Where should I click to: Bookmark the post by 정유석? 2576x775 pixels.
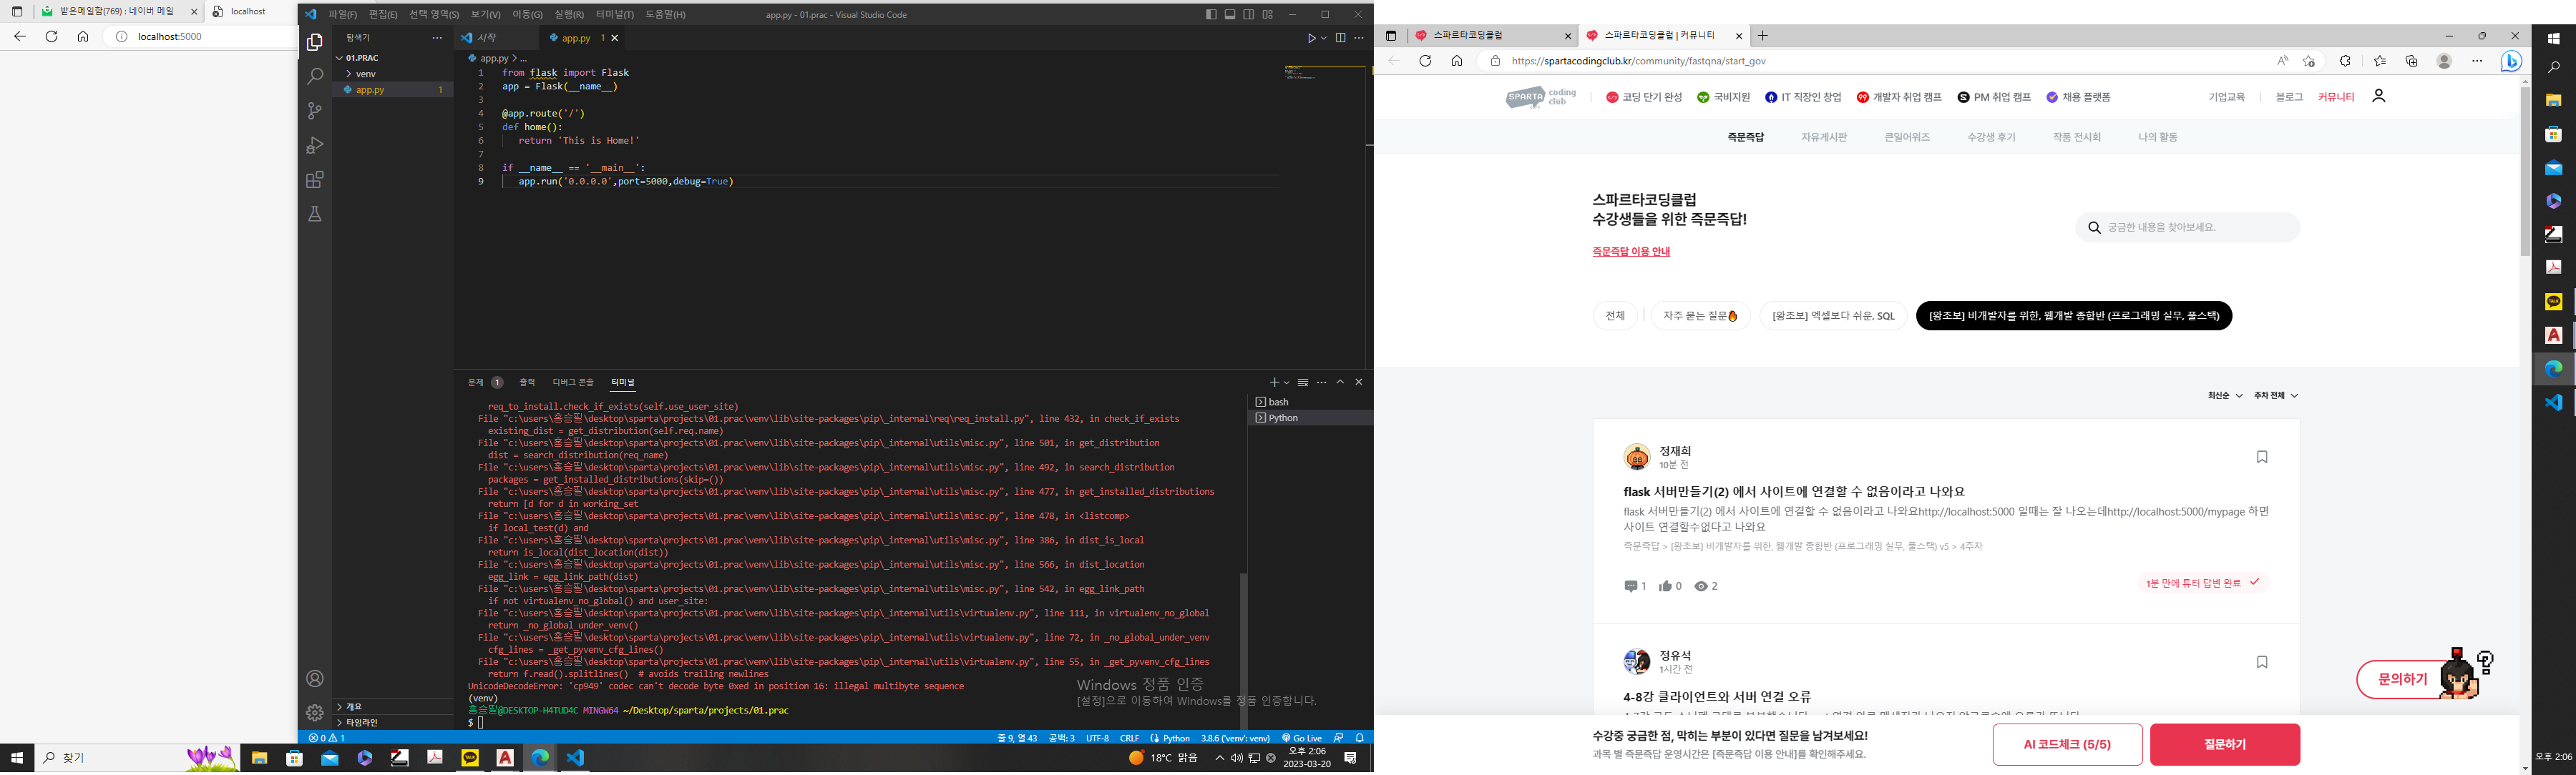coord(2262,662)
